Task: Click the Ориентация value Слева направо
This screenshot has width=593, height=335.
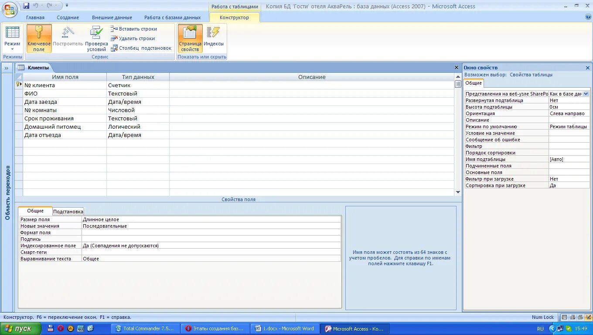Action: tap(569, 113)
